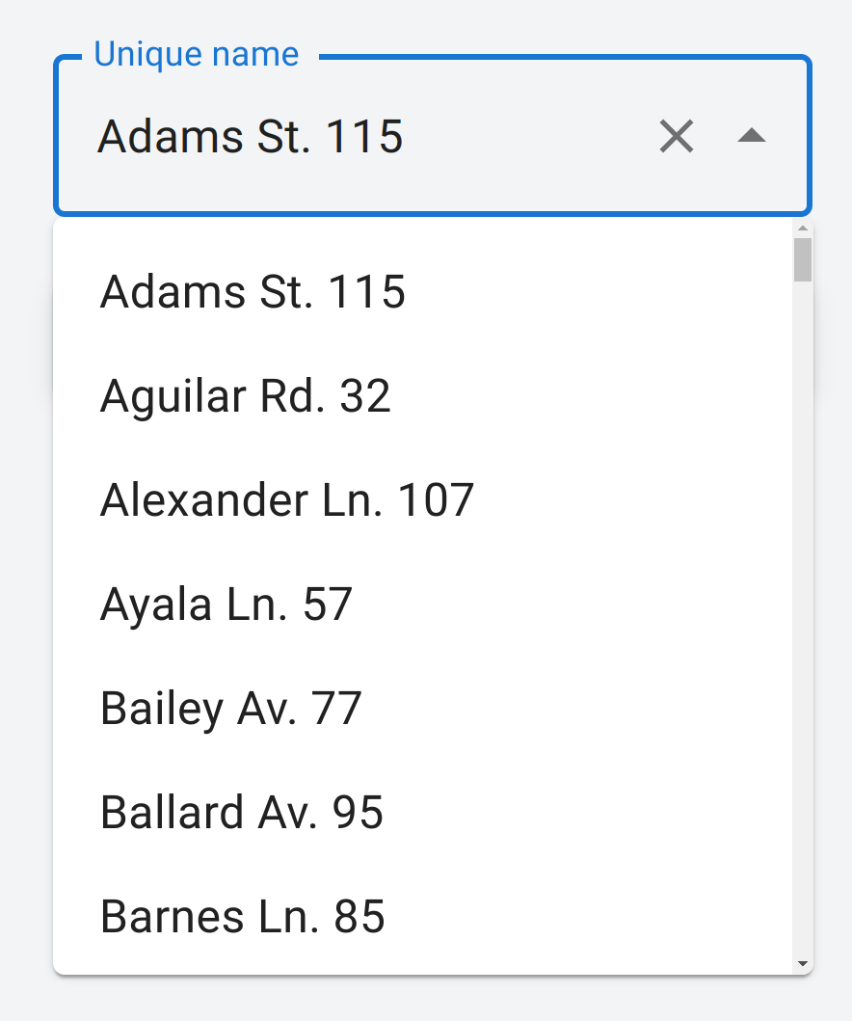The height and width of the screenshot is (1021, 852).
Task: Clear the Unique name field with X
Action: (x=677, y=137)
